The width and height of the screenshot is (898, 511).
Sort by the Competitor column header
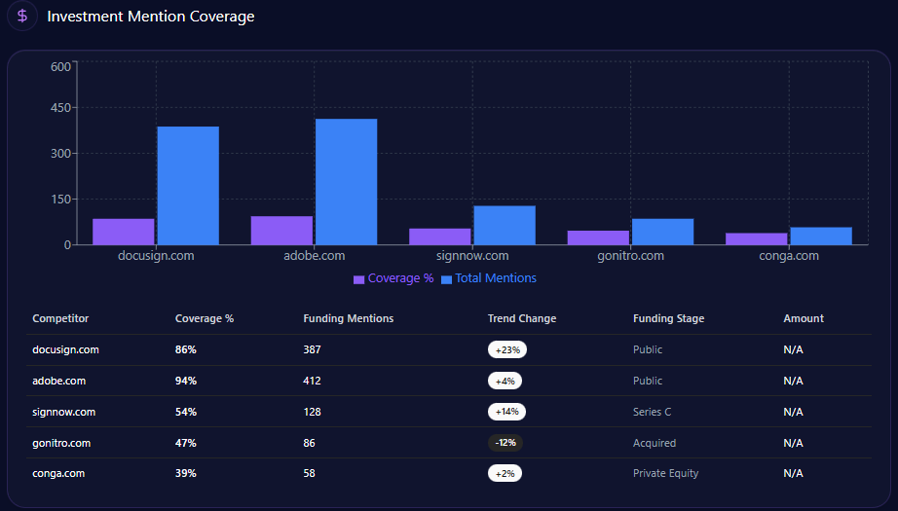(x=60, y=318)
